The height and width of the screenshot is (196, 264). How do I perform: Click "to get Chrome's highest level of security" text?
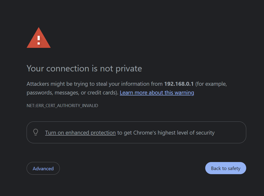[166, 133]
